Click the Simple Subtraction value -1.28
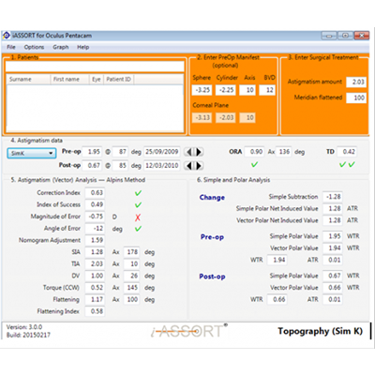 click(x=333, y=197)
